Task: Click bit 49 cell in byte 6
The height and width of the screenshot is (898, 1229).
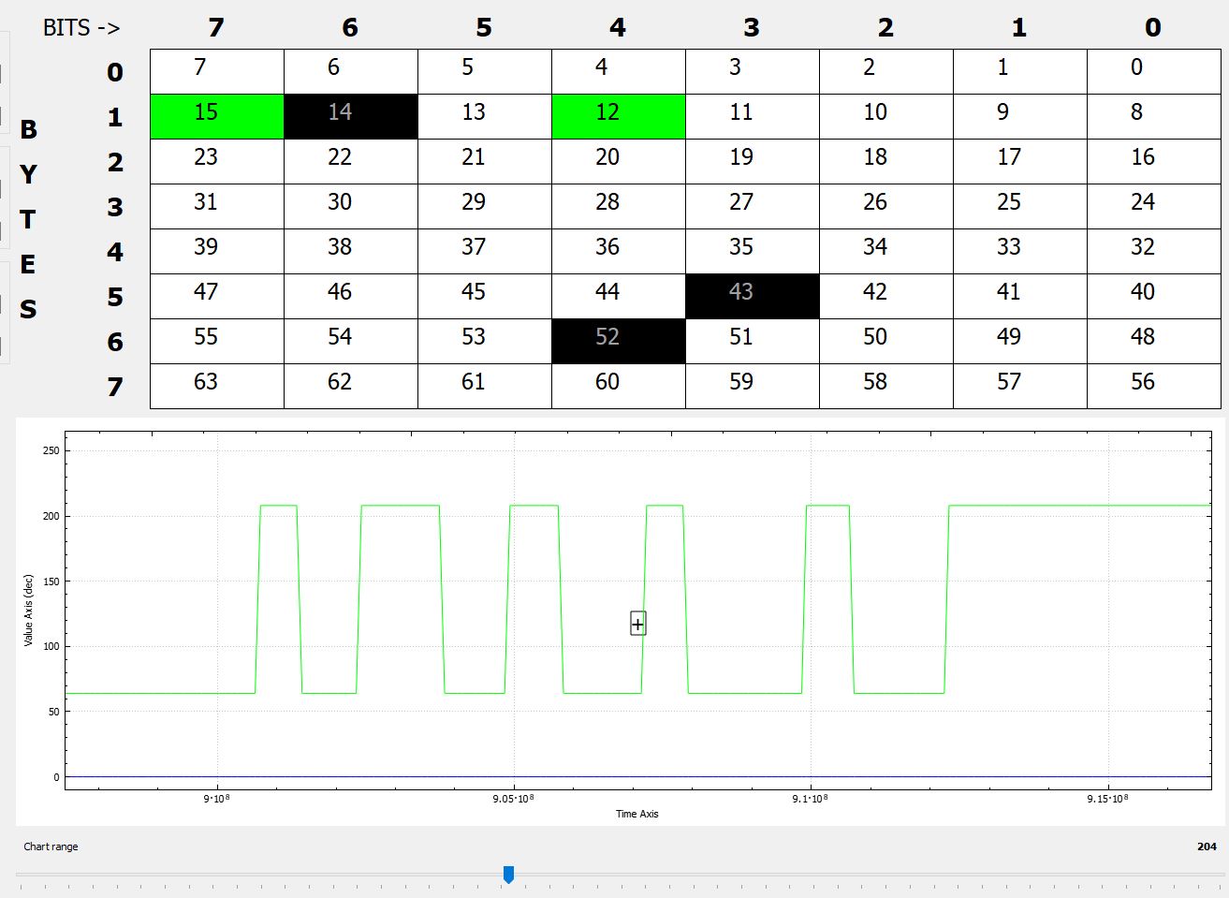Action: click(1019, 341)
